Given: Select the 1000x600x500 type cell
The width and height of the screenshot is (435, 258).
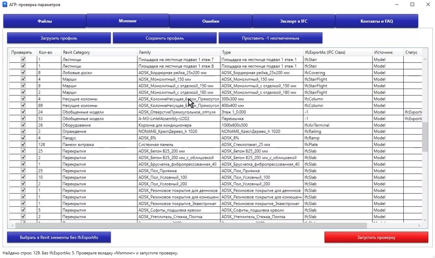Looking at the screenshot, I should click(x=261, y=125).
